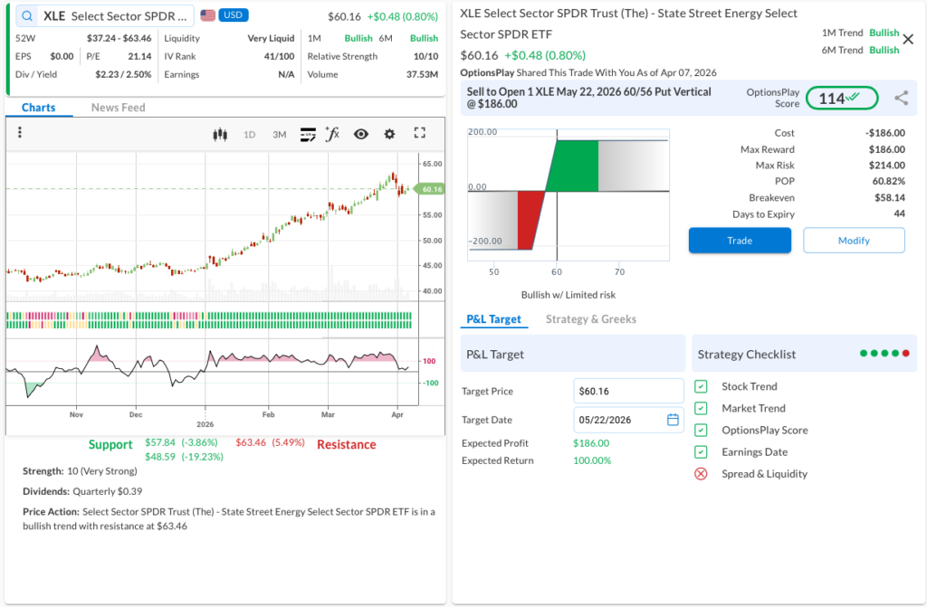Open the 3M time range dropdown
The width and height of the screenshot is (927, 607).
(x=279, y=135)
